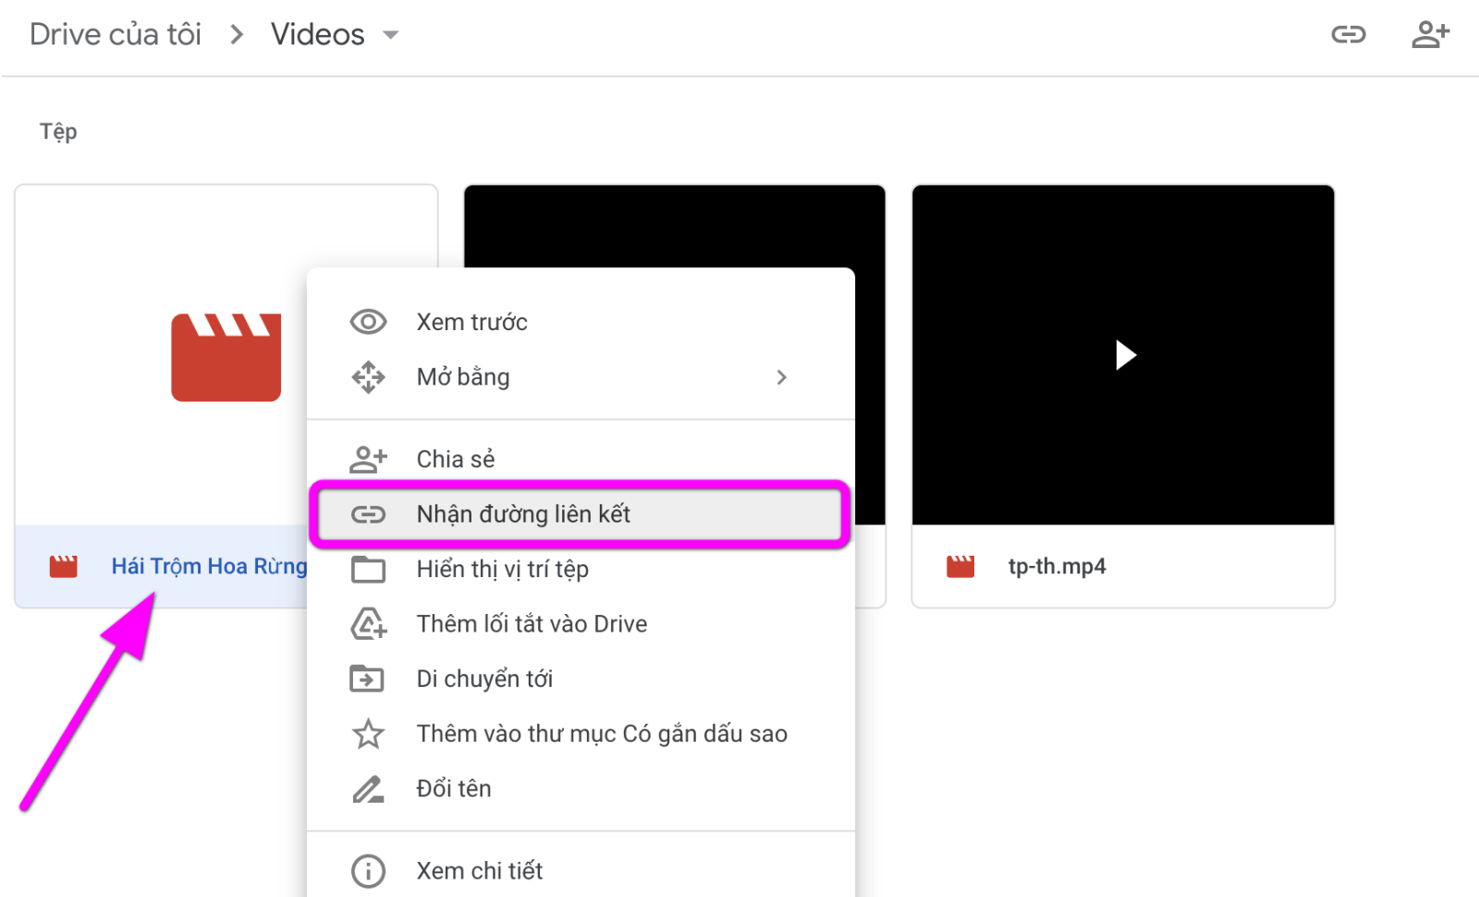Screen dimensions: 1479x897
Task: Select Nhận đường liên kết from the context menu
Action: 523,514
